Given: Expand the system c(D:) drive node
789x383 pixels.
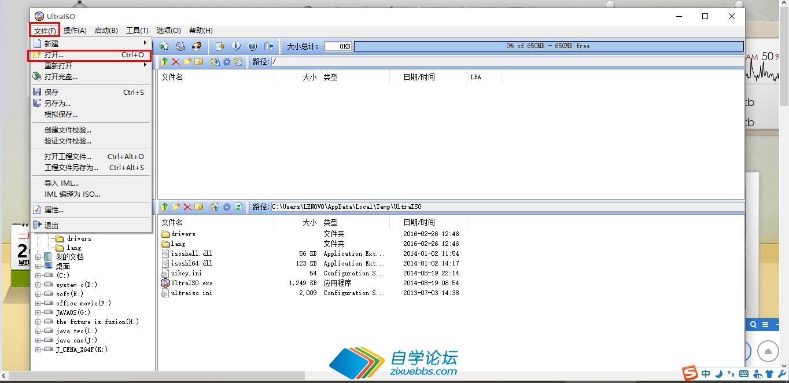Looking at the screenshot, I should pyautogui.click(x=38, y=285).
